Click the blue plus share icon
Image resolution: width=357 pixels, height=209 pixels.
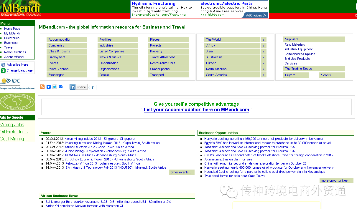tap(49, 87)
